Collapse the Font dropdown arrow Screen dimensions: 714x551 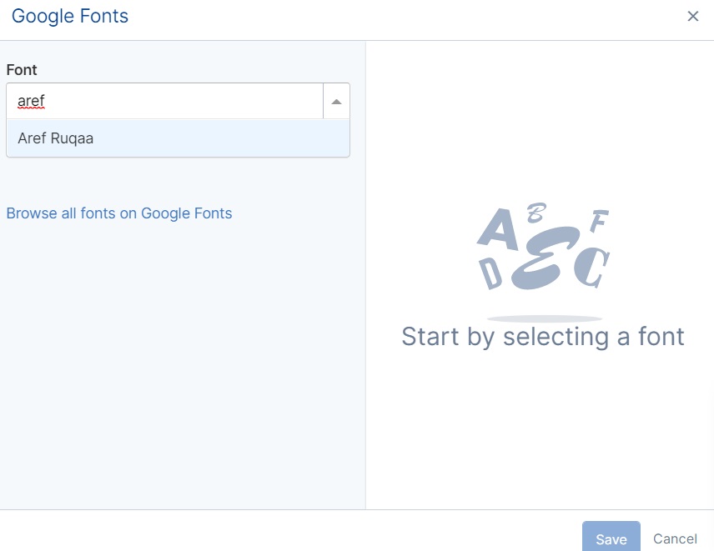click(x=336, y=101)
